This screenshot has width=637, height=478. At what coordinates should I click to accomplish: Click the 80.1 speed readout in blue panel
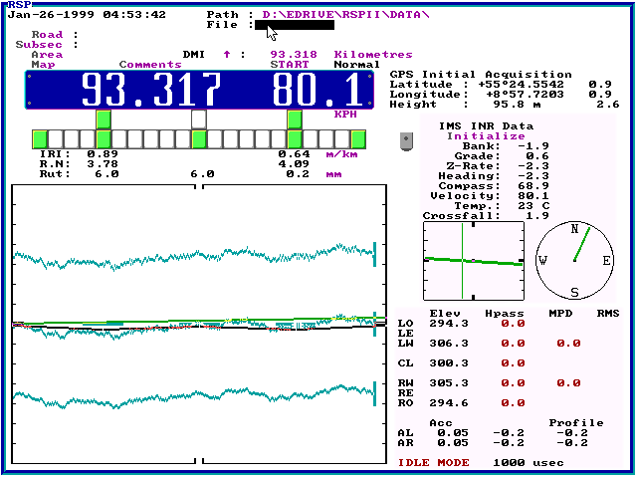(319, 91)
